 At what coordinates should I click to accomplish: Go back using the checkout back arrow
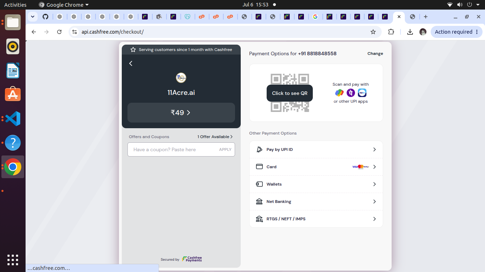pyautogui.click(x=131, y=63)
